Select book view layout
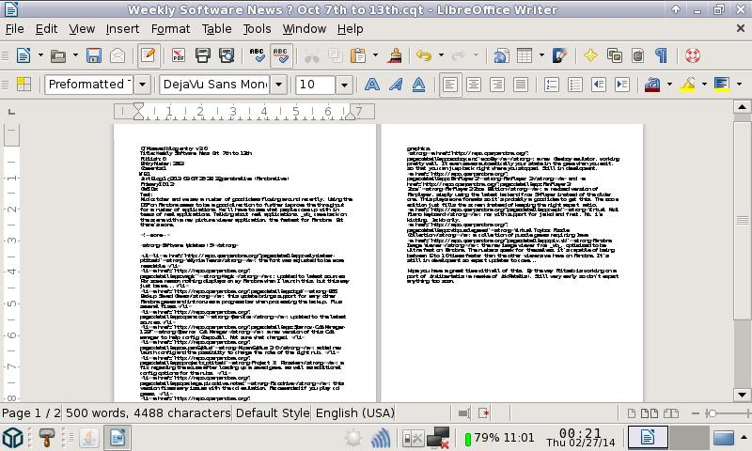The width and height of the screenshot is (752, 451). tap(671, 413)
